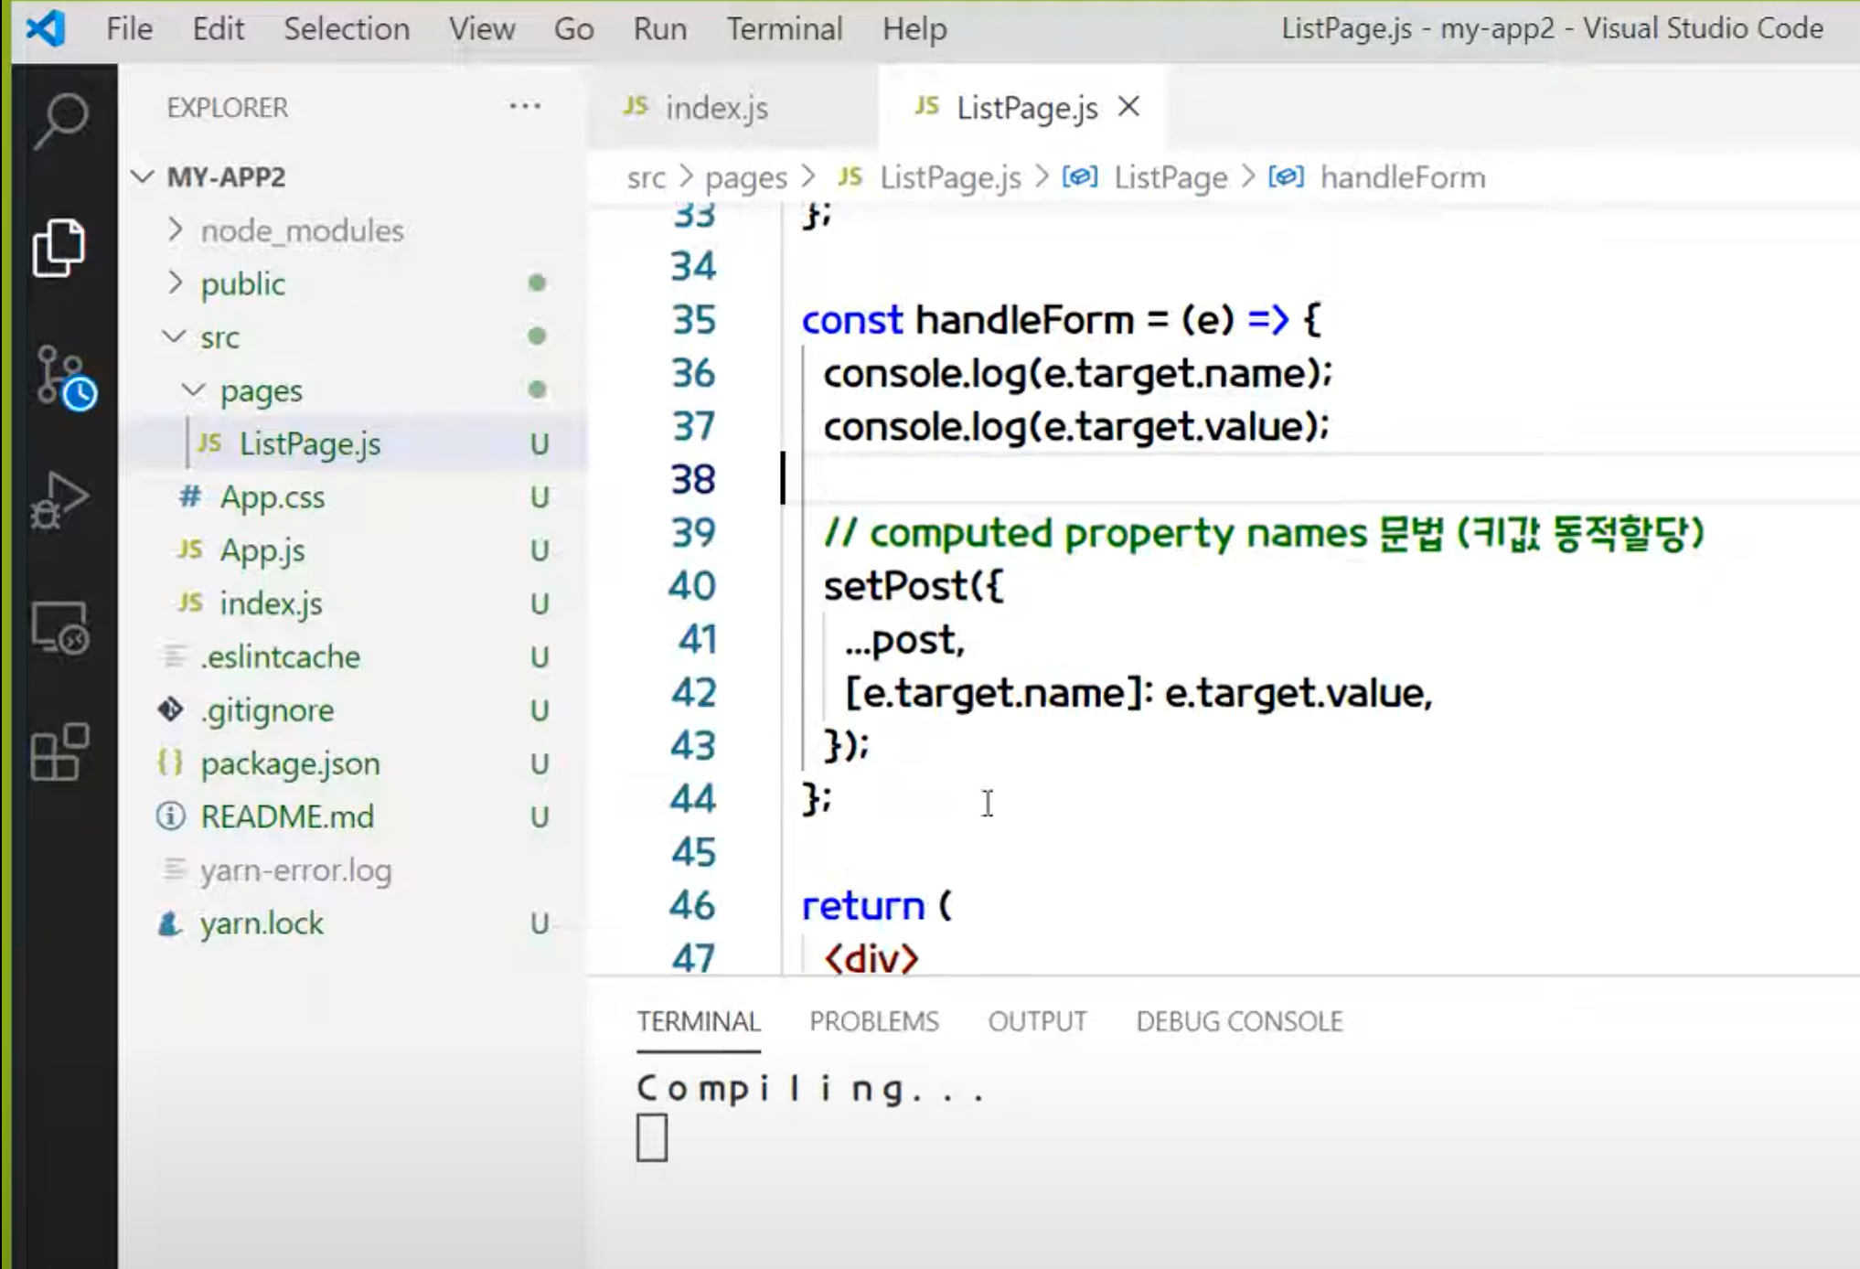Open the Terminal menu

785,29
